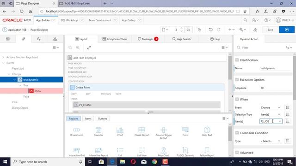Open the Event Change dropdown
The image size is (296, 166).
click(x=271, y=107)
